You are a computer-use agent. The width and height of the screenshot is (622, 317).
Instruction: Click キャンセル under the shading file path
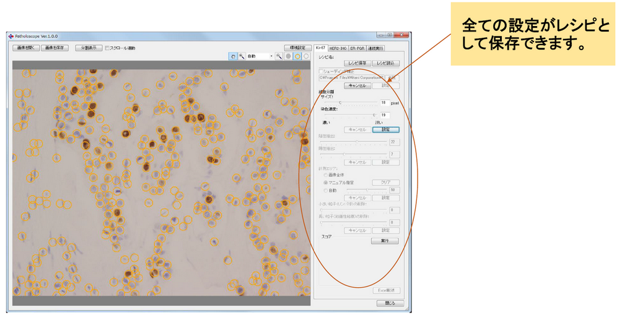coord(357,85)
